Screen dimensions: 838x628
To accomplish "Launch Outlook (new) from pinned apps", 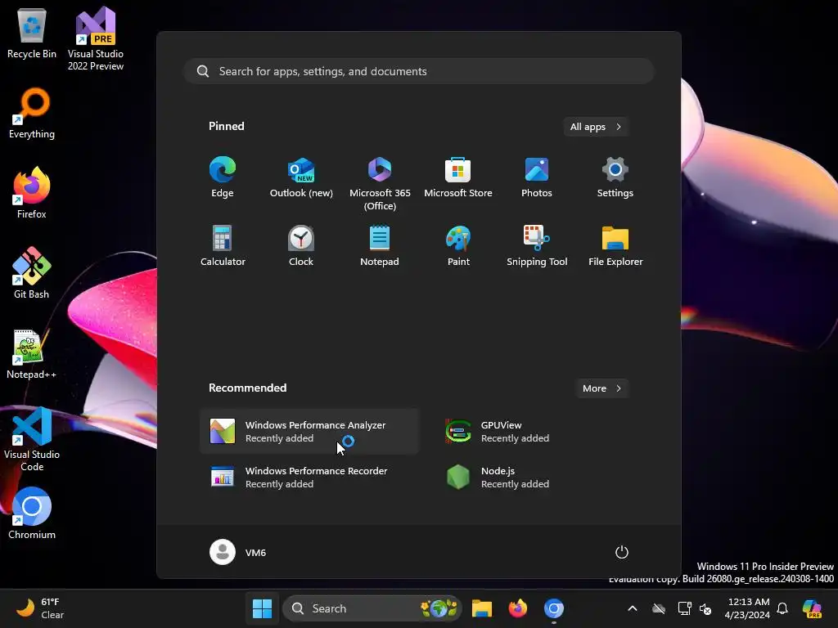I will click(x=301, y=177).
